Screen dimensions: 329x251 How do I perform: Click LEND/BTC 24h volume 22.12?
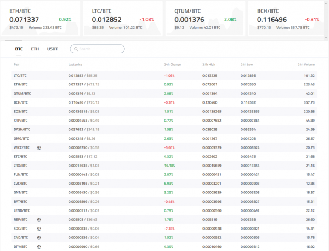click(310, 210)
